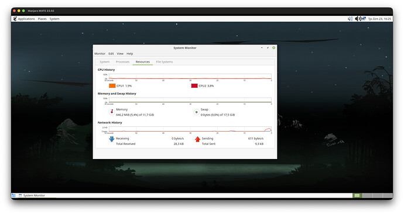Click the "611 bytes/s" sending rate
The height and width of the screenshot is (214, 404).
[256, 139]
